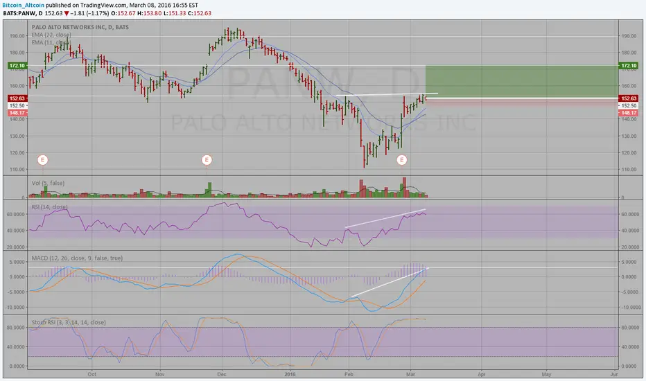Click the -1.81 (-1.17%) change value

[x=89, y=13]
